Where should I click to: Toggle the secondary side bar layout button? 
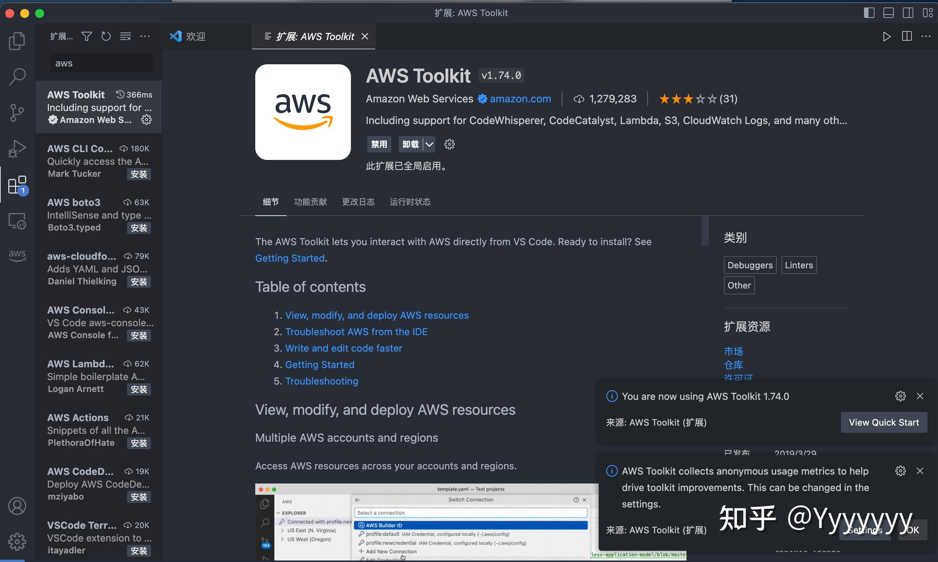tap(908, 13)
